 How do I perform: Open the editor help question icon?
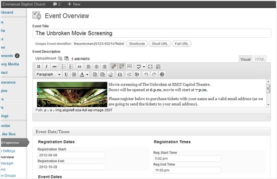tap(162, 75)
